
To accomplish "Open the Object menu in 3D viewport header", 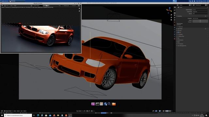I will (x=25, y=111).
